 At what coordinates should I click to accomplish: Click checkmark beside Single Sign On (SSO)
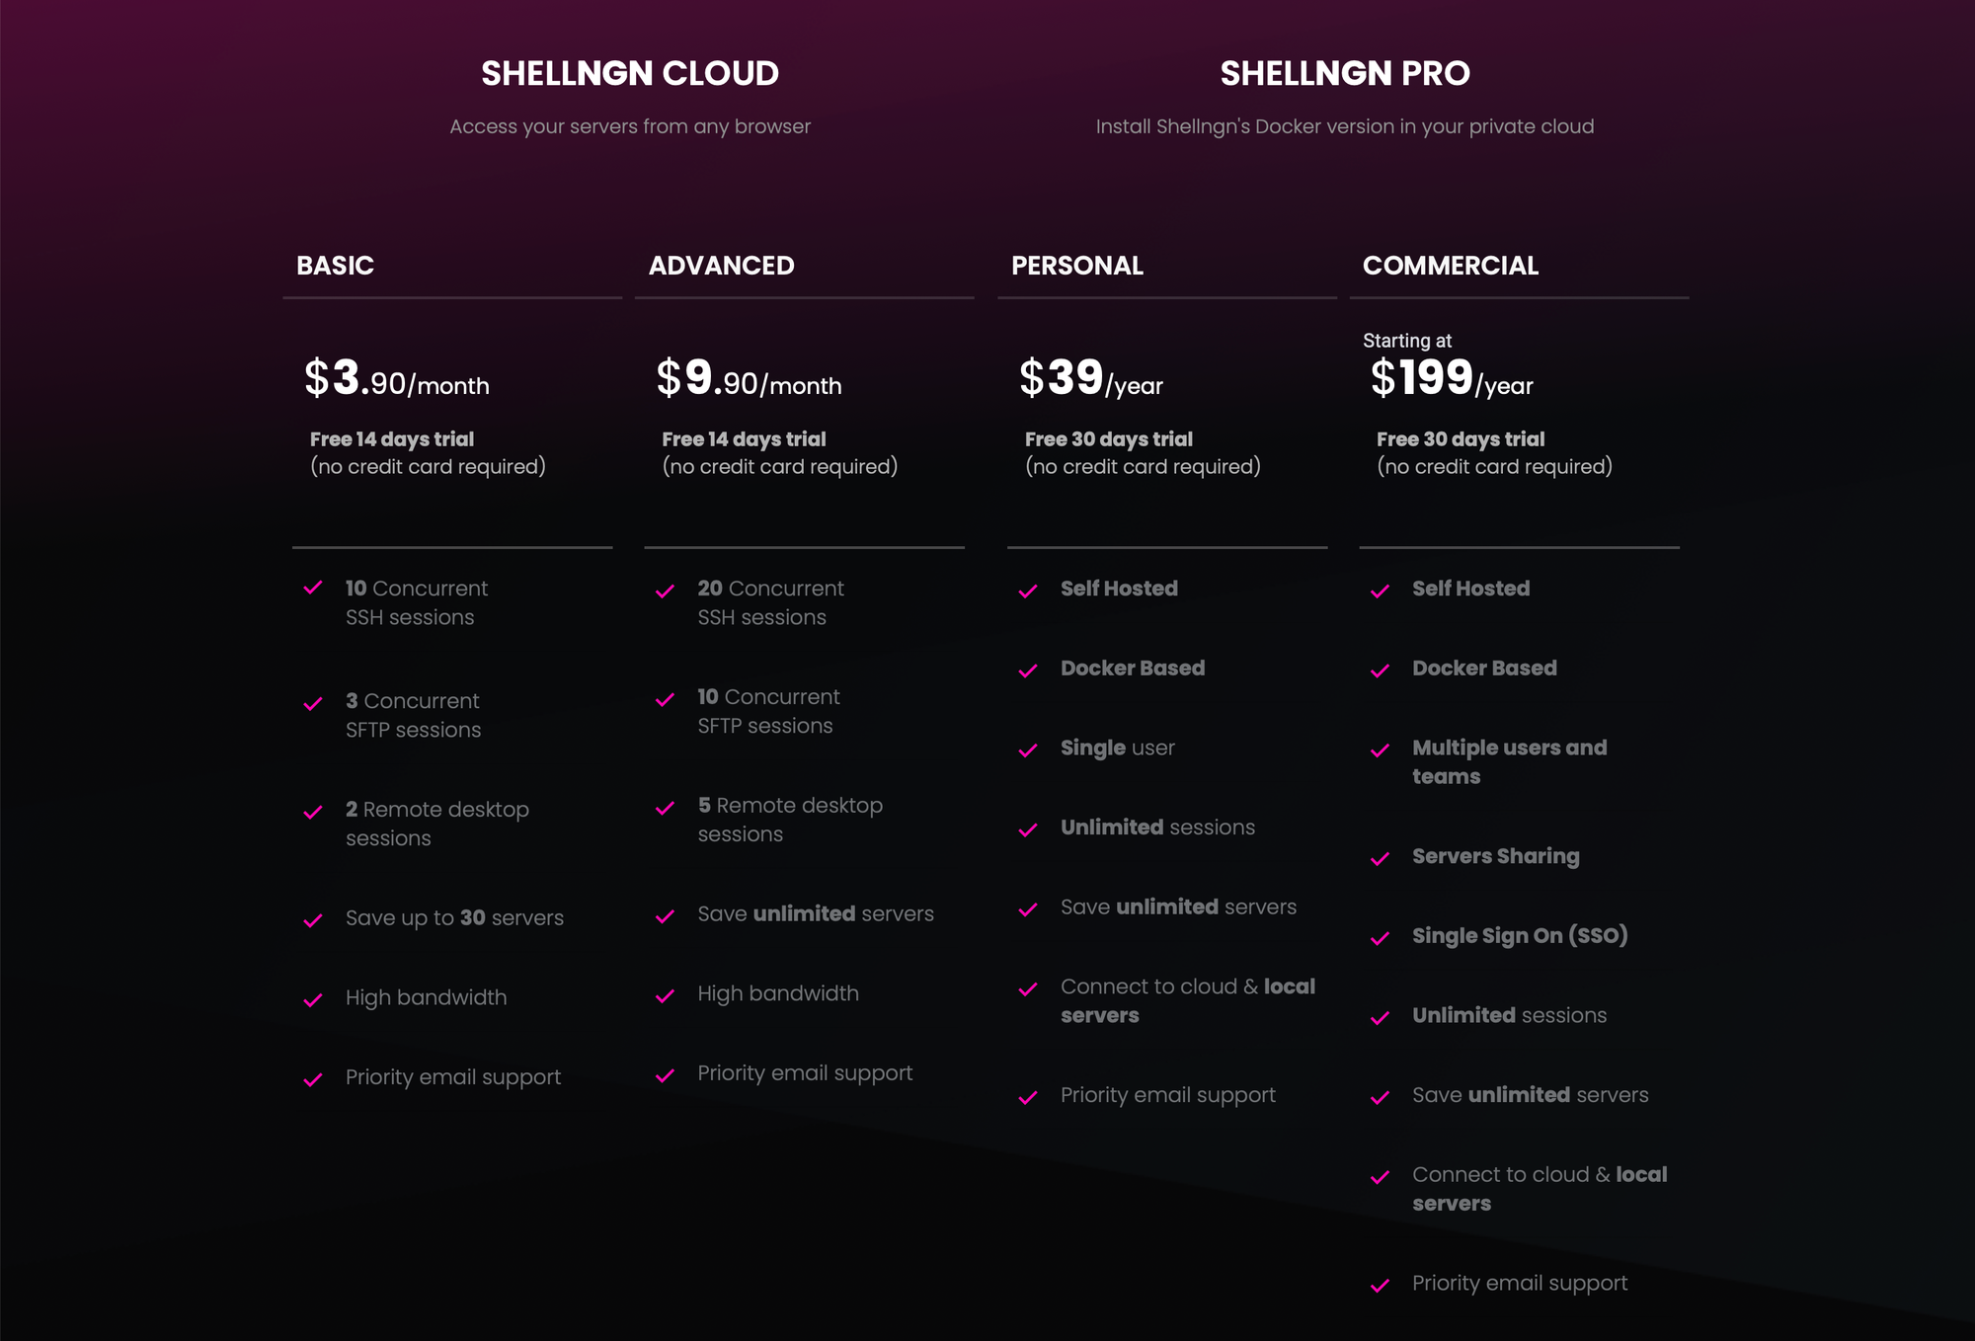tap(1380, 938)
